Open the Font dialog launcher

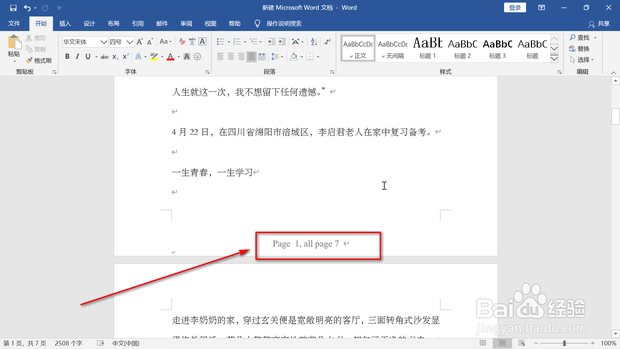click(208, 72)
